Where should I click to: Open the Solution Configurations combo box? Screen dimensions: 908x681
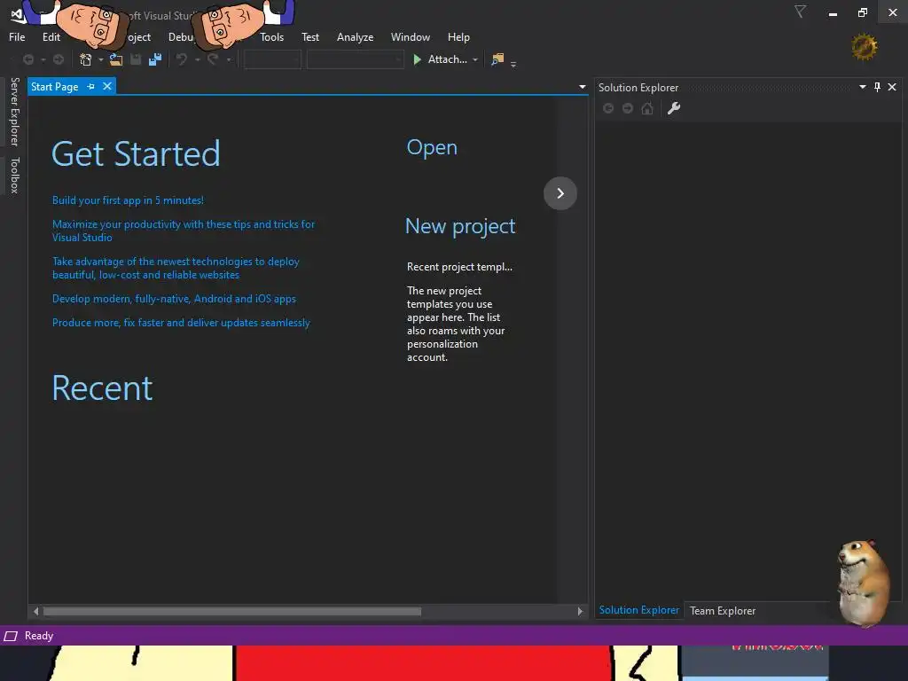point(272,59)
